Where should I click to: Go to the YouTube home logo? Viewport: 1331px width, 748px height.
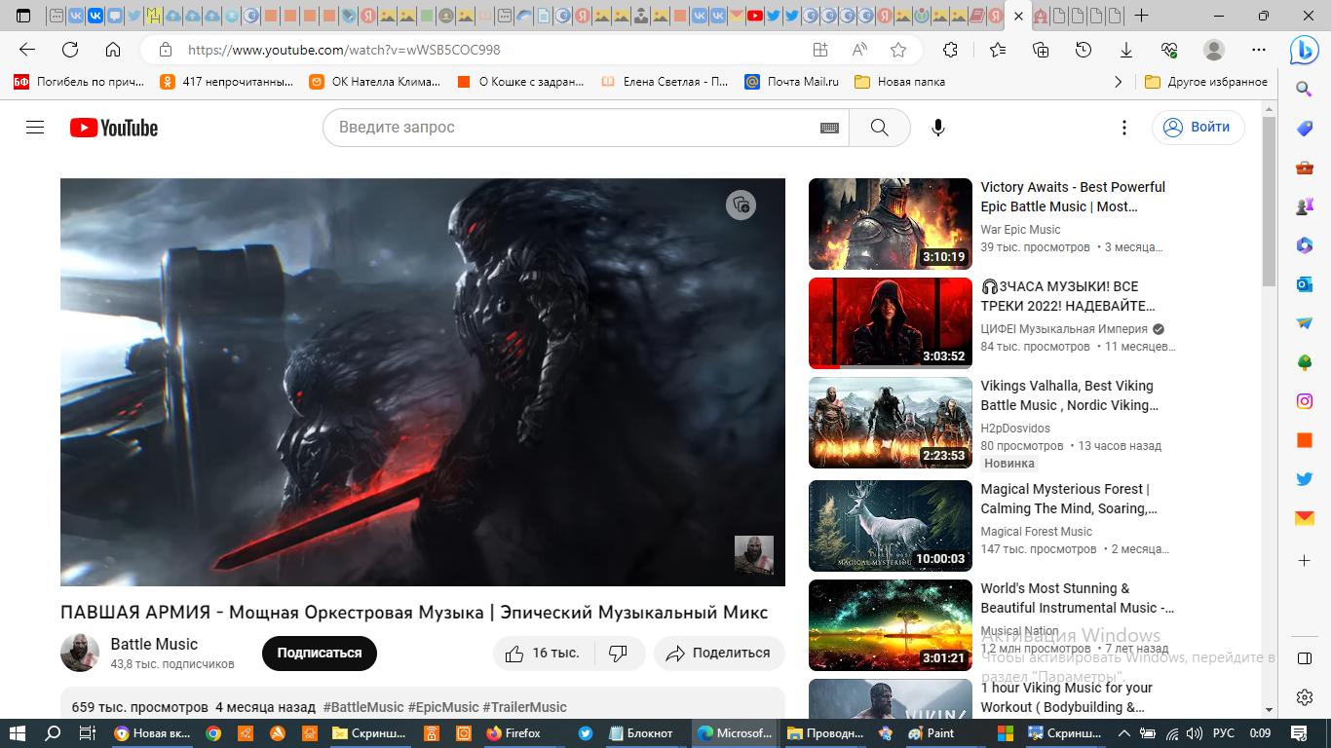click(x=113, y=128)
